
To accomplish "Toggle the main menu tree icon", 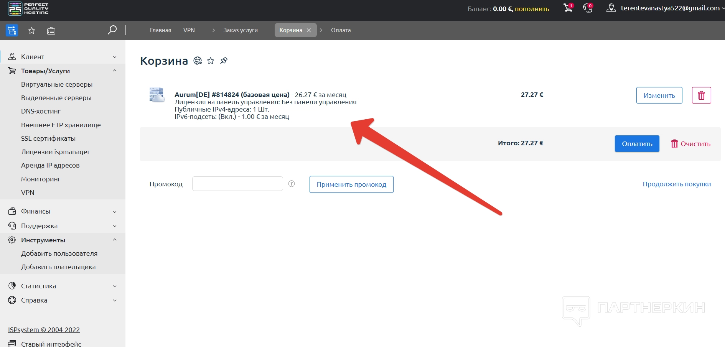I will [x=12, y=30].
